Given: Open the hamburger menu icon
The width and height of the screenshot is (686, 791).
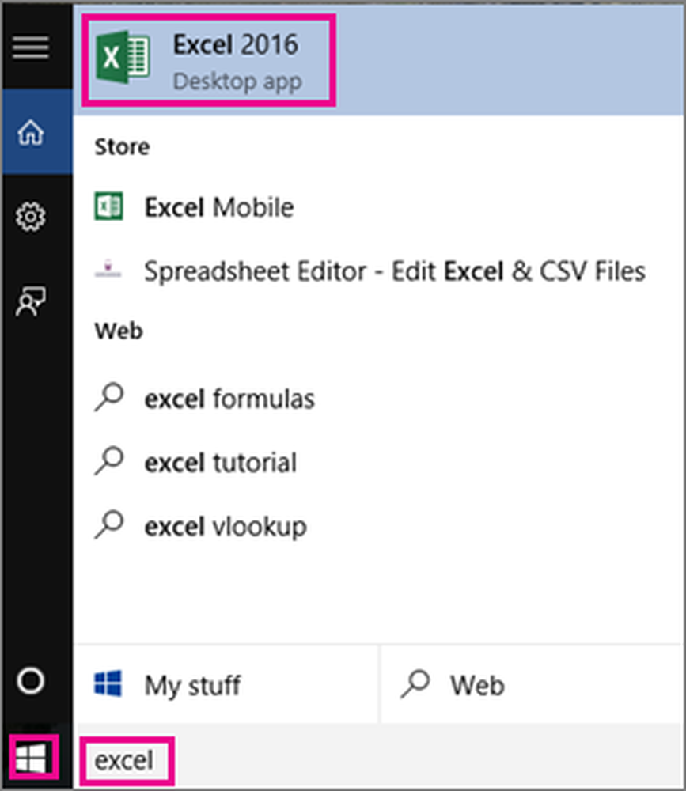Looking at the screenshot, I should (30, 47).
